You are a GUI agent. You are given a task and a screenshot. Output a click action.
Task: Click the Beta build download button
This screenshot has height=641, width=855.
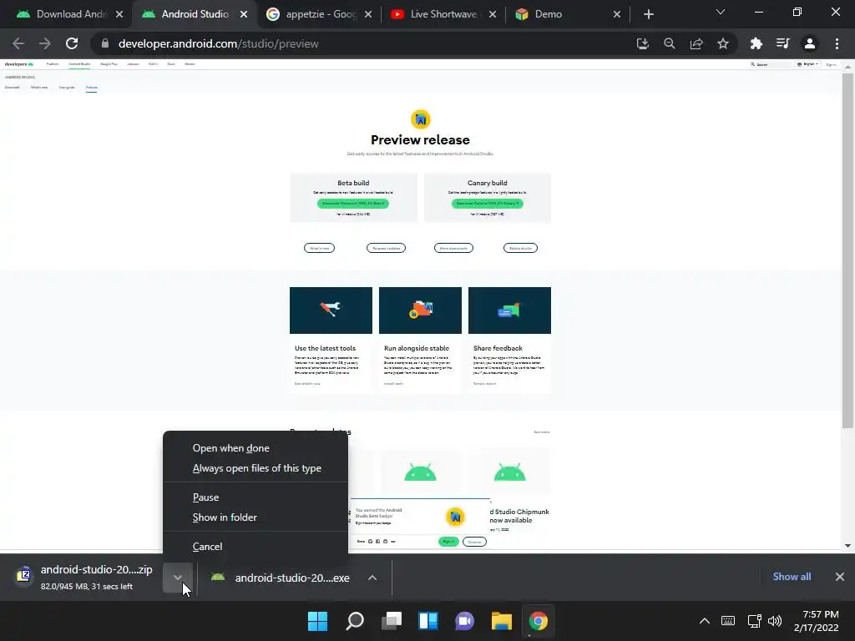click(353, 204)
